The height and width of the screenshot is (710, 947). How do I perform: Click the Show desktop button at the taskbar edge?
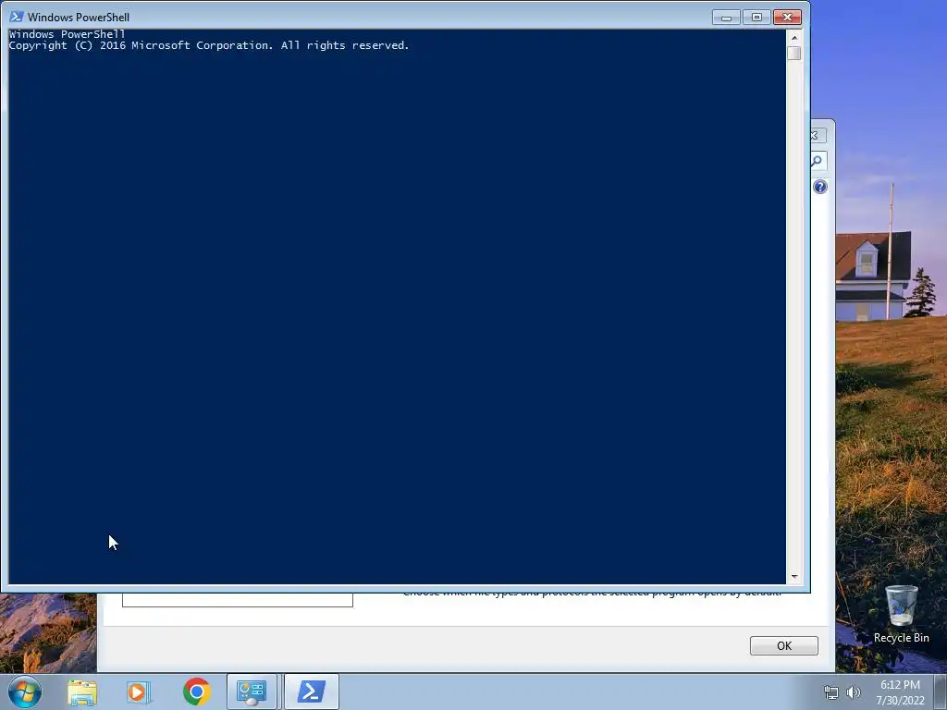pos(941,692)
